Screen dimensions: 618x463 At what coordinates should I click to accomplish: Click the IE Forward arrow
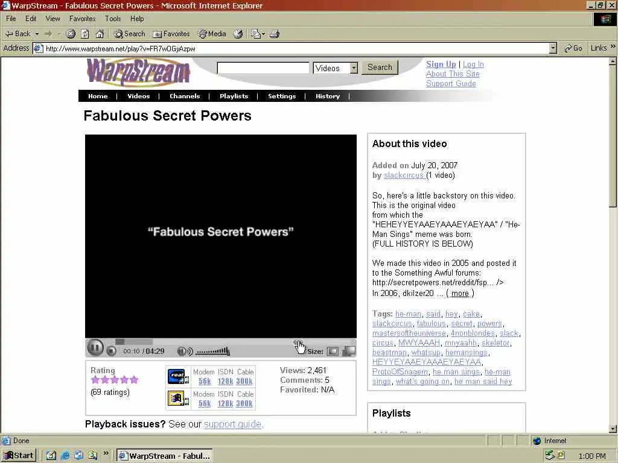coord(48,34)
